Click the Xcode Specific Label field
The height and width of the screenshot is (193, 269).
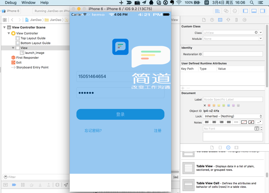coord(233,99)
